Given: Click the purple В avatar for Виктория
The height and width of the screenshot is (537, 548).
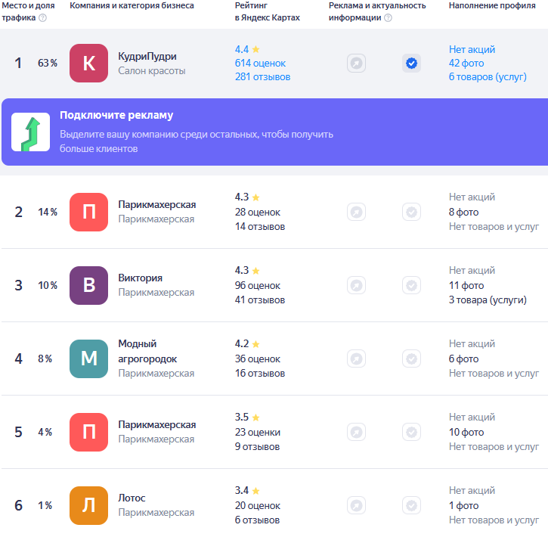Looking at the screenshot, I should point(88,286).
